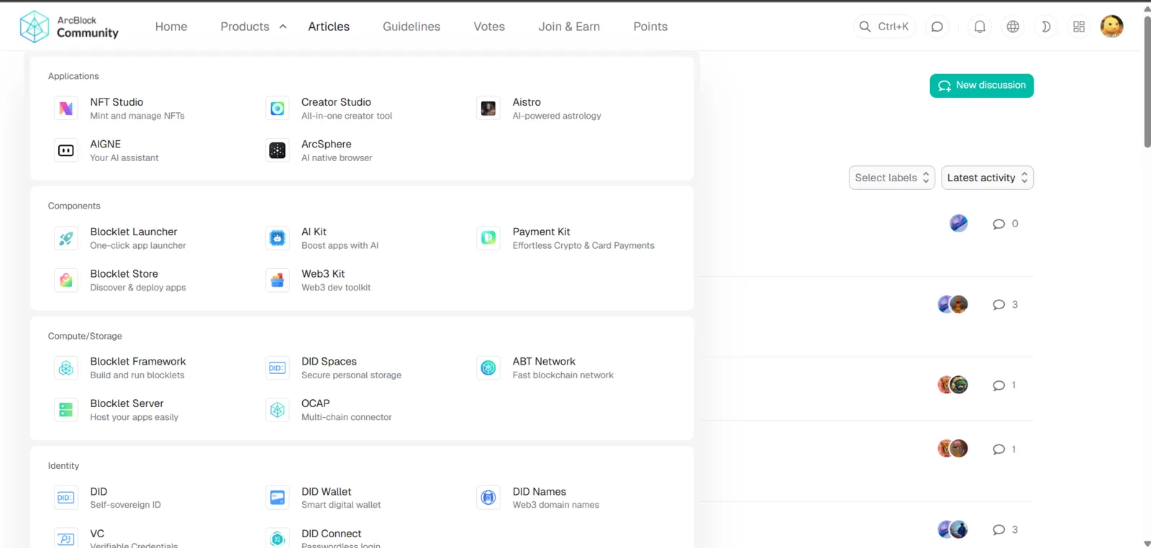Viewport: 1151px width, 548px height.
Task: Open the apps grid icon in header
Action: pyautogui.click(x=1079, y=27)
